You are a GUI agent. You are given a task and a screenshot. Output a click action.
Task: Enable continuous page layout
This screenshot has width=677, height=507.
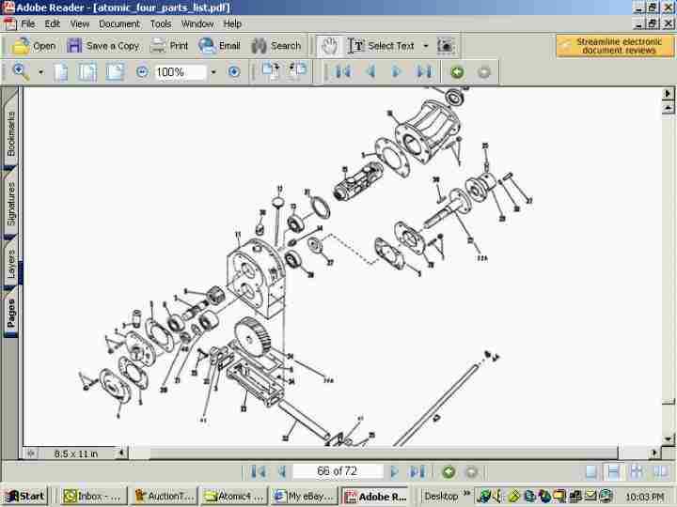(613, 471)
